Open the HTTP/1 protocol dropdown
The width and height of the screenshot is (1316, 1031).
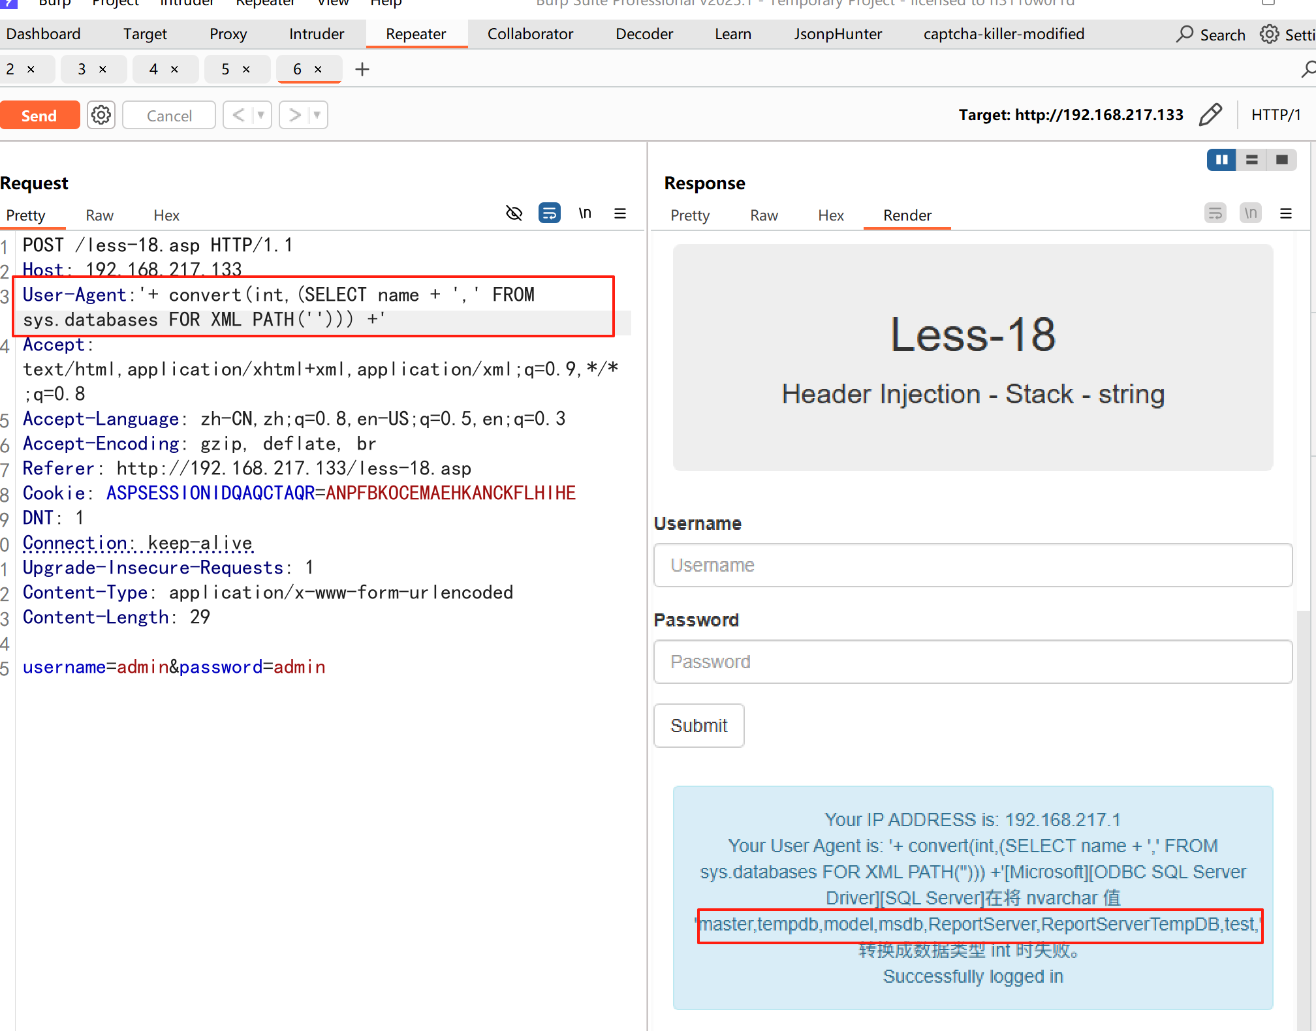1276,114
